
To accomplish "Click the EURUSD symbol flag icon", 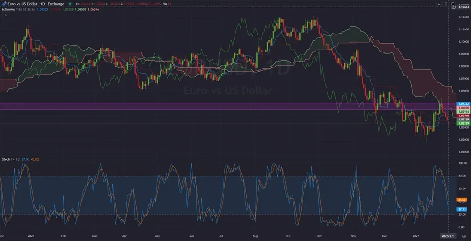I will click(5, 4).
